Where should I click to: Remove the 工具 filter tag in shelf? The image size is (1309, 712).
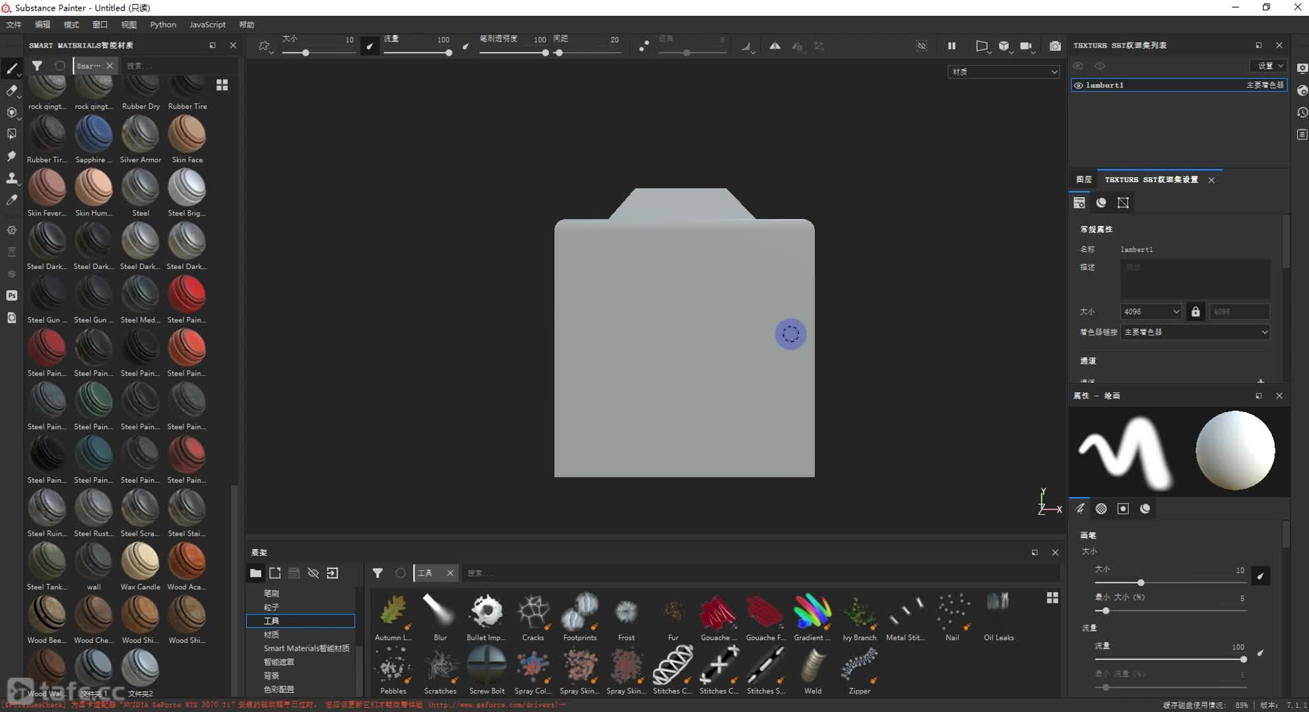(450, 573)
